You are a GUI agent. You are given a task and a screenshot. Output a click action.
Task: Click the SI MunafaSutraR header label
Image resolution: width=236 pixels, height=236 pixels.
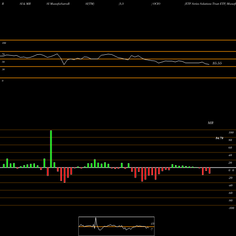click(x=58, y=4)
